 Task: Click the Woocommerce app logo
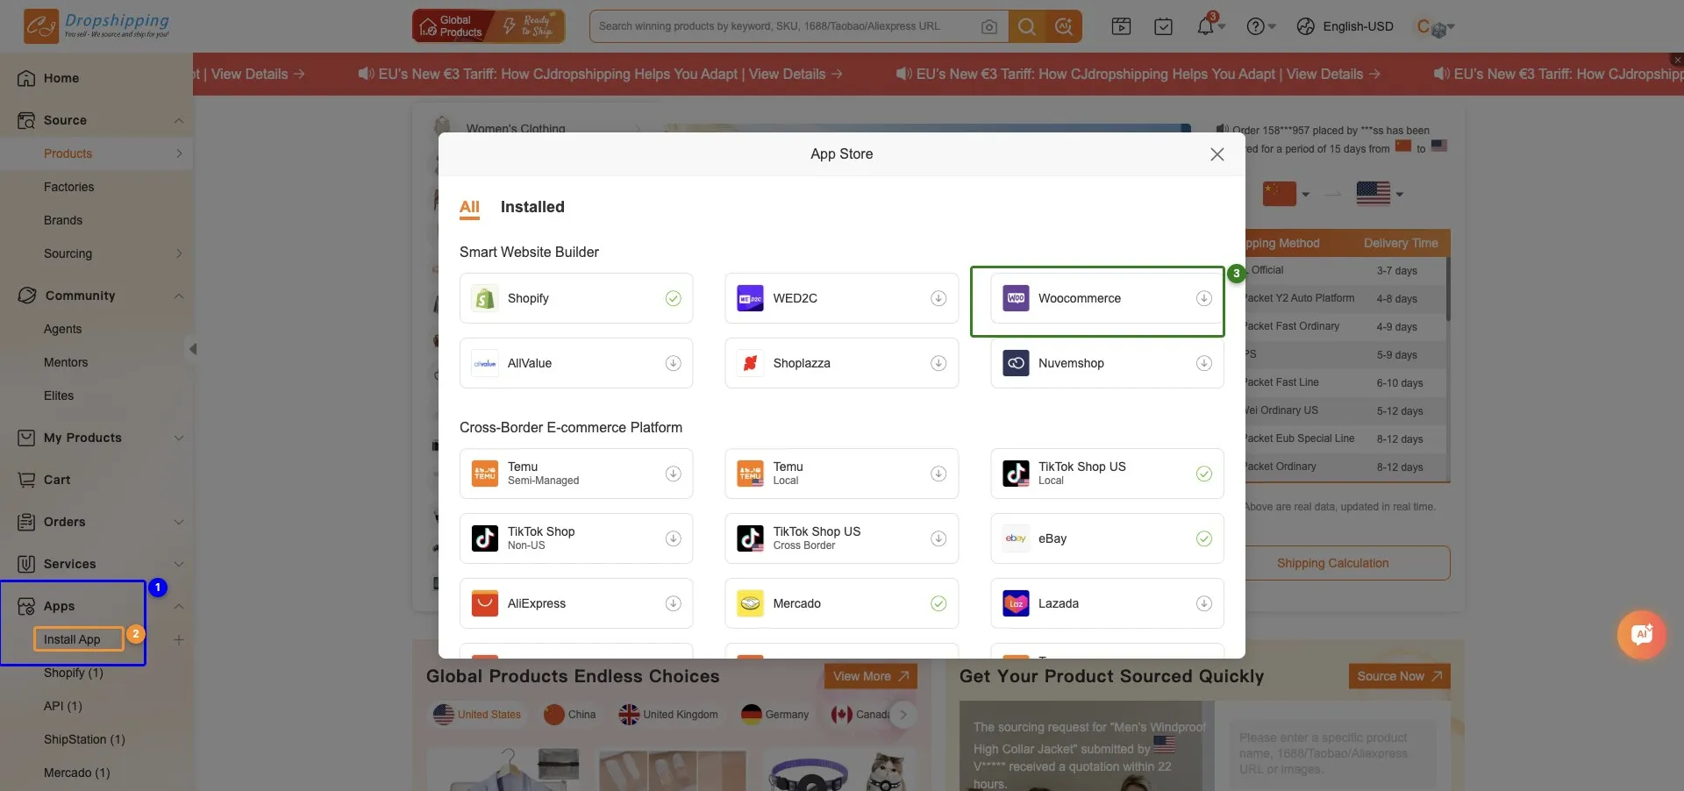pos(1016,298)
